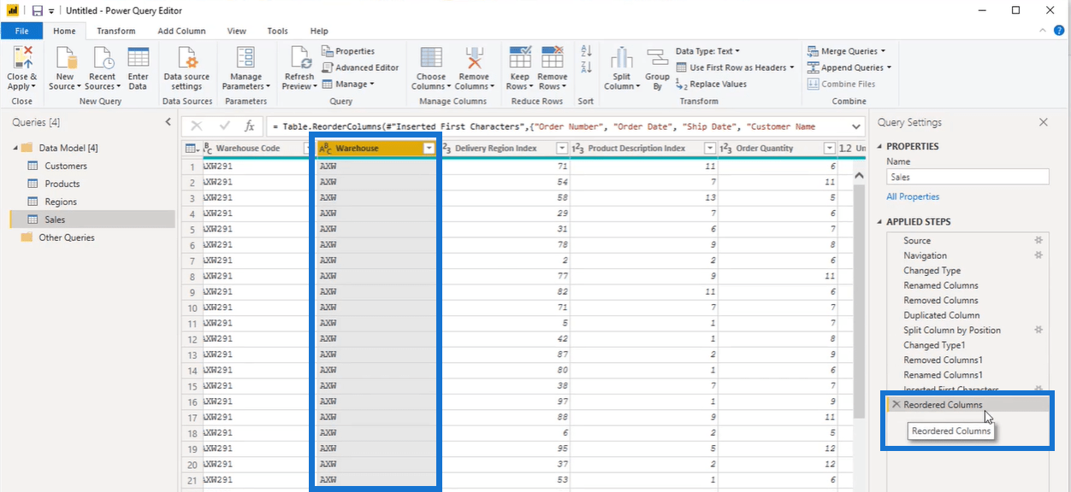This screenshot has width=1071, height=492.
Task: Click the Refresh Preview icon
Action: click(x=299, y=58)
